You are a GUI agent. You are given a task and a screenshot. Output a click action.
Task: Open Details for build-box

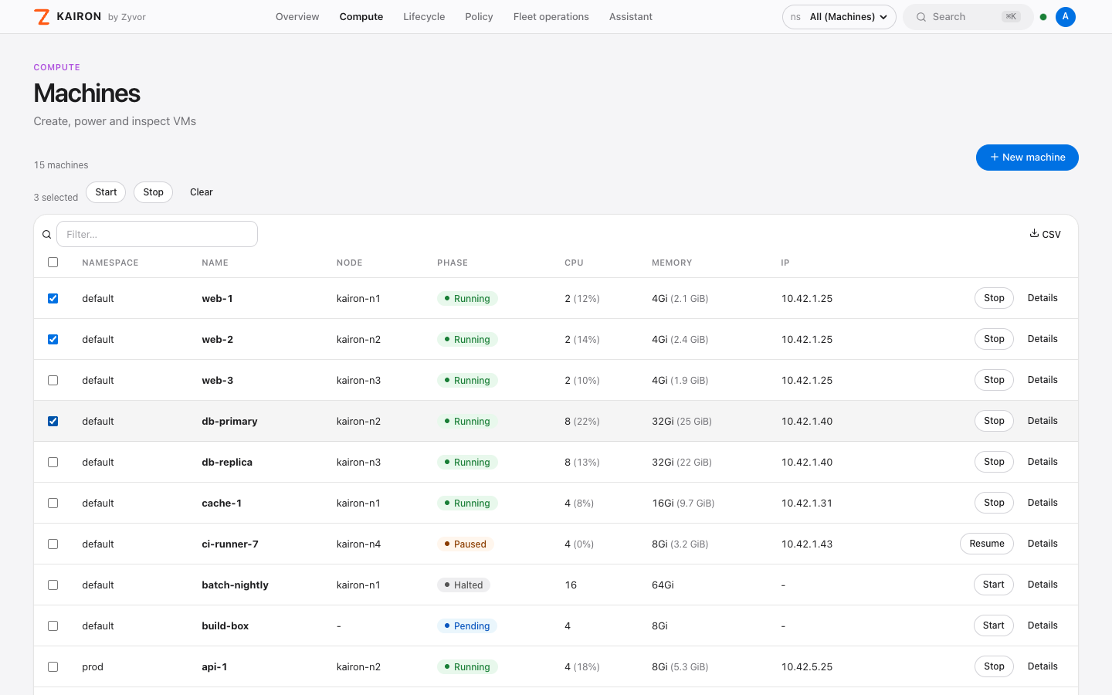[x=1042, y=625]
